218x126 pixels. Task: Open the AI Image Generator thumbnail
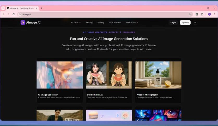click(x=60, y=75)
